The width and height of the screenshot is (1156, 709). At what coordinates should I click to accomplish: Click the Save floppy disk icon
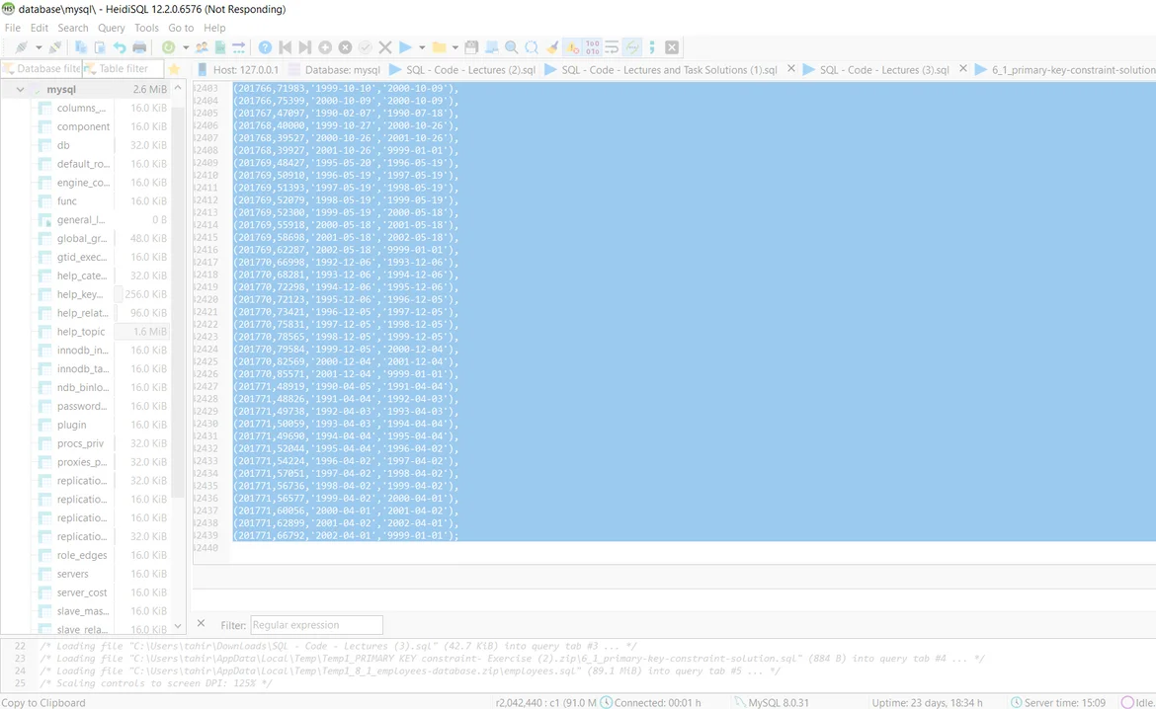pos(471,47)
